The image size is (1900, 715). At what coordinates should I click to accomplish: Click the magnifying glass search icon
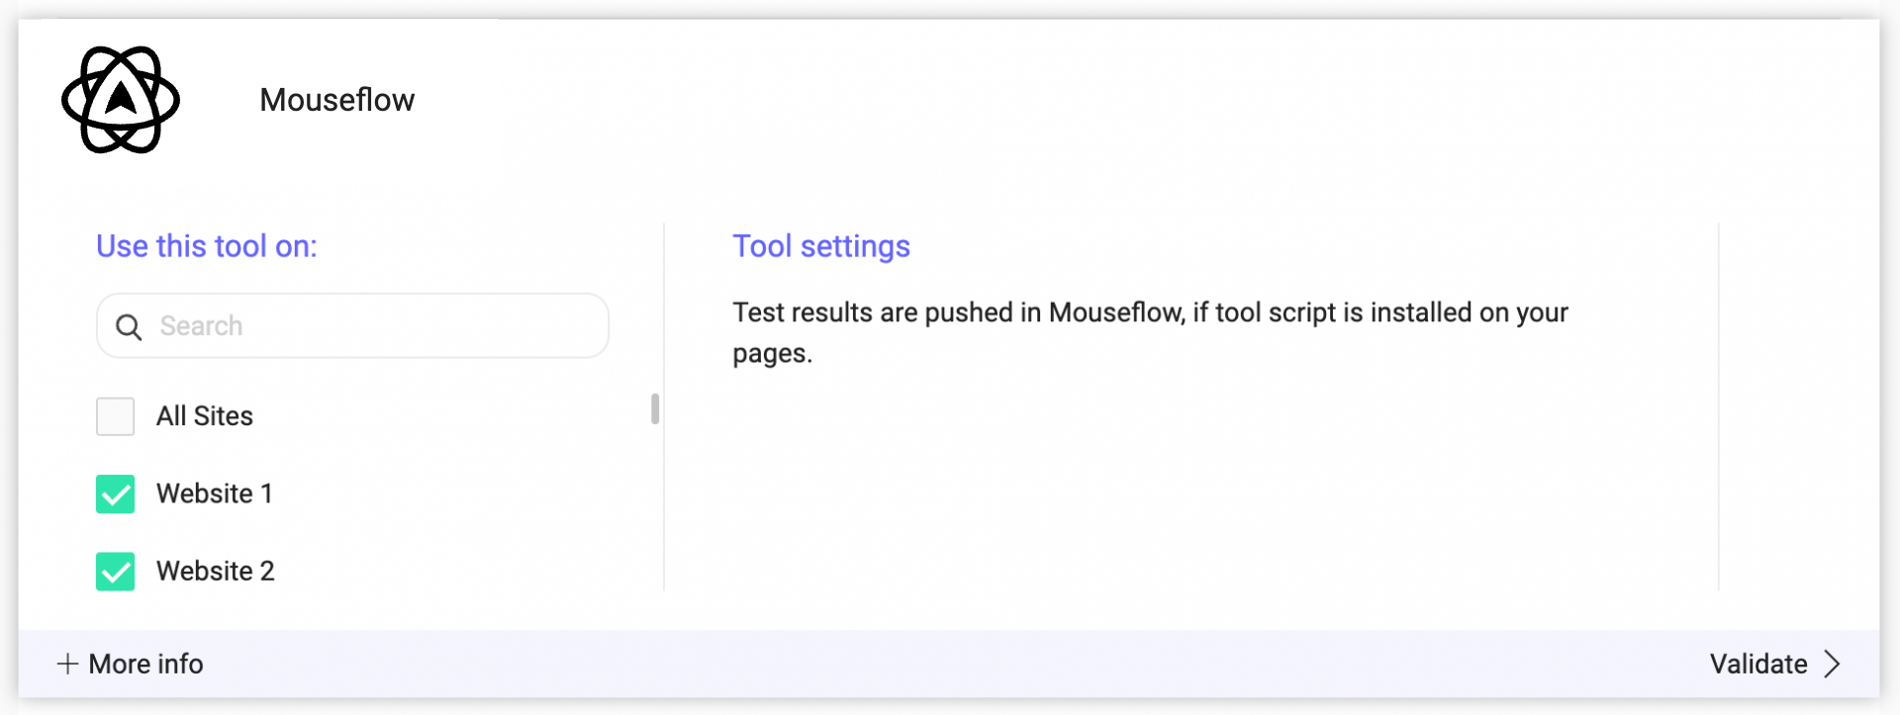129,326
